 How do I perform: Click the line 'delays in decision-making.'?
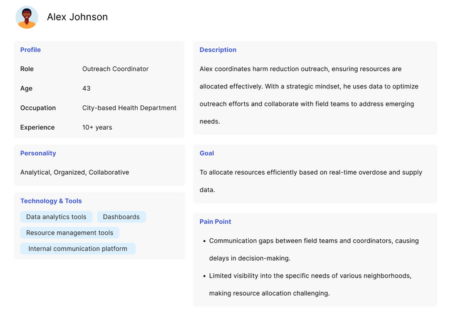(250, 259)
